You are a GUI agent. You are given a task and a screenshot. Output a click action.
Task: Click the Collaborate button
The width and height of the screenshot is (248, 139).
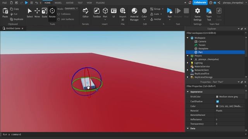click(200, 3)
